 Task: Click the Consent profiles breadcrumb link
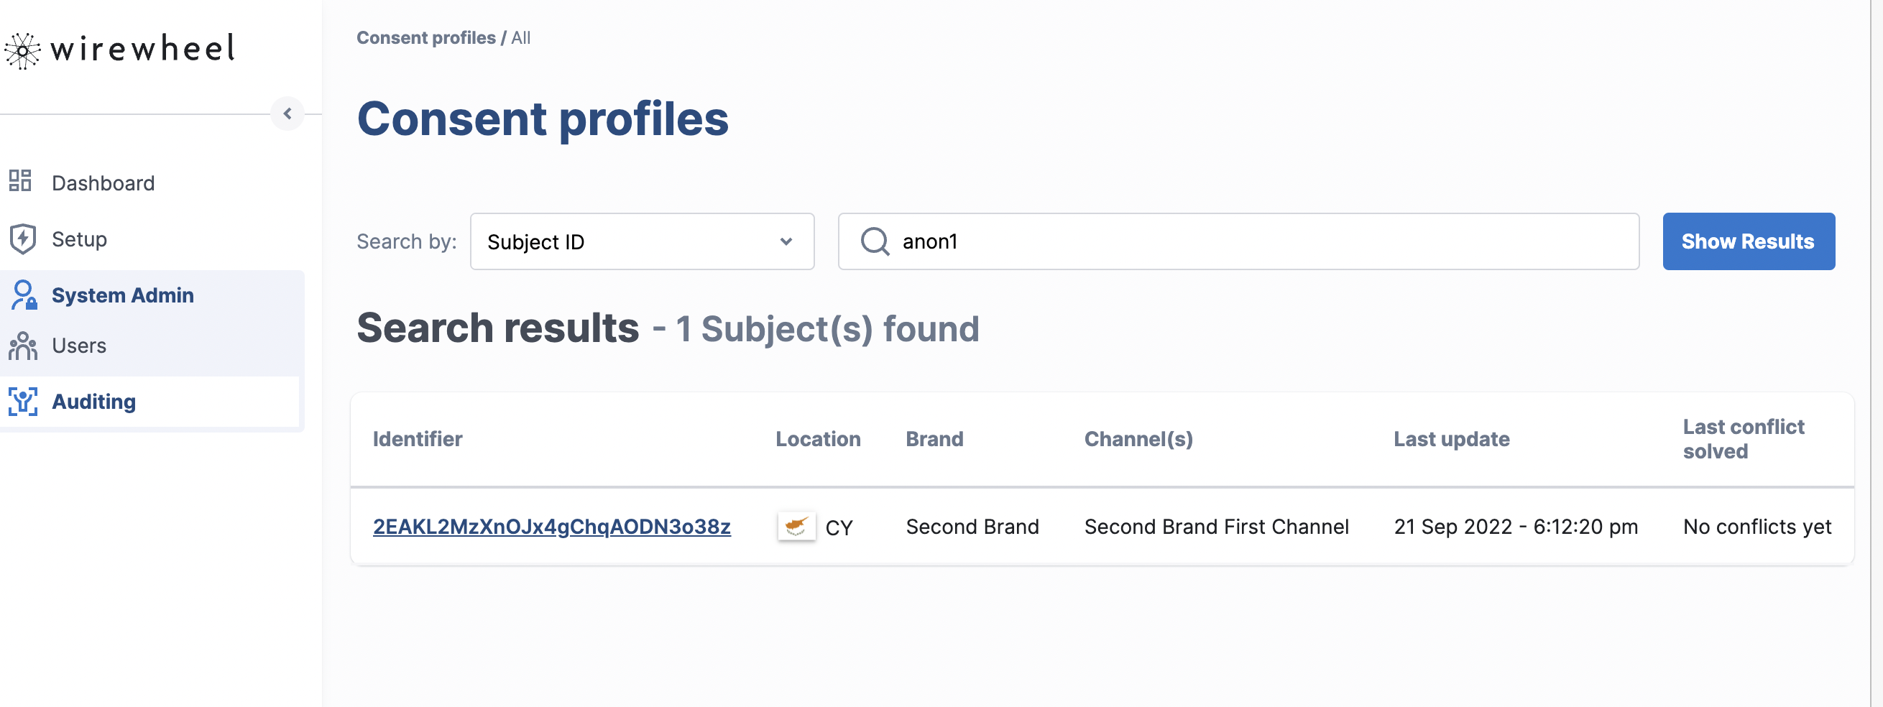tap(425, 38)
